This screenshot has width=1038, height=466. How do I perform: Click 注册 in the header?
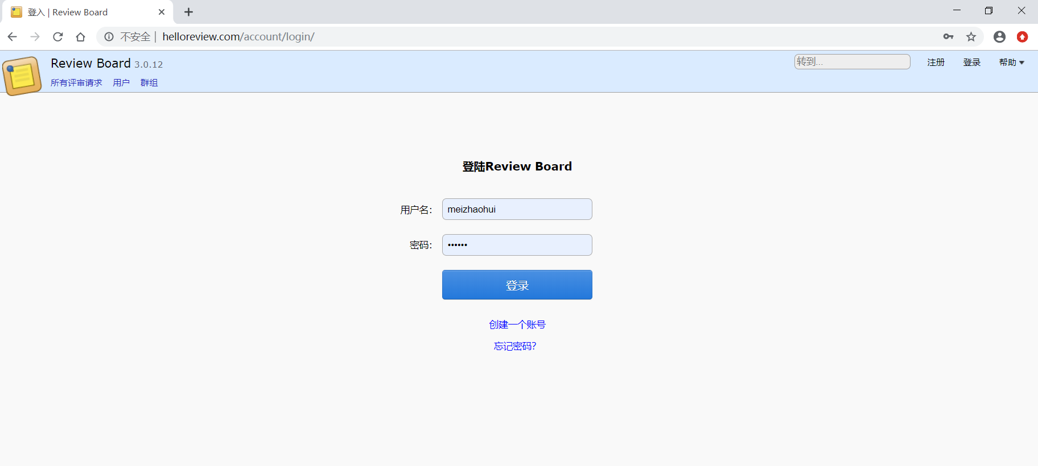coord(936,63)
